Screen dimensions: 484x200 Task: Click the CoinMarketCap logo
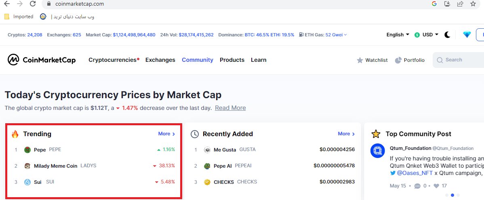(x=42, y=60)
